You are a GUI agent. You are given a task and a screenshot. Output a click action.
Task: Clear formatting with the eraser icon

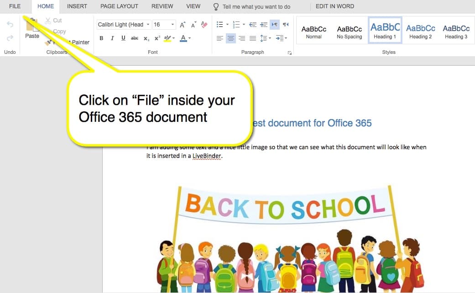(x=204, y=25)
